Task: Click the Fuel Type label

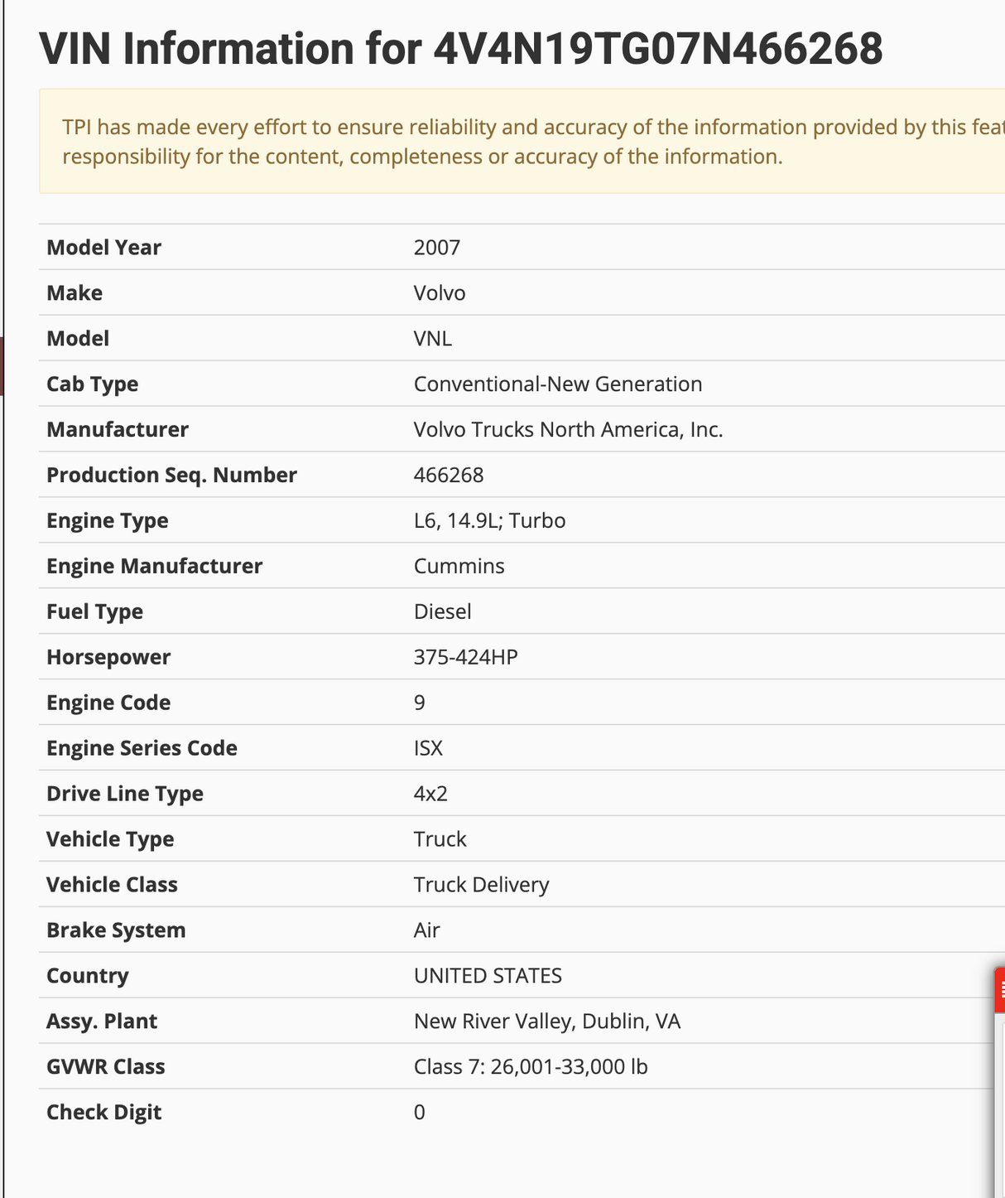Action: click(94, 612)
